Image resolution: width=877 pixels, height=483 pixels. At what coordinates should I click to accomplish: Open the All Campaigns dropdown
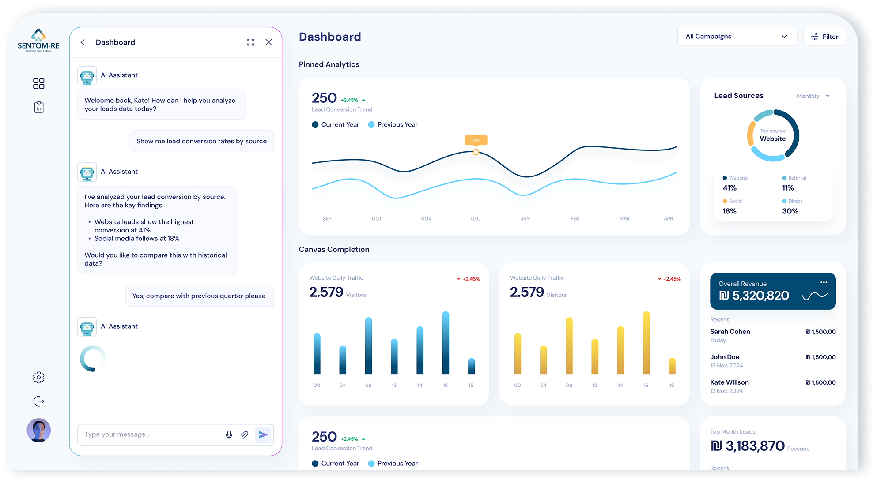[737, 37]
